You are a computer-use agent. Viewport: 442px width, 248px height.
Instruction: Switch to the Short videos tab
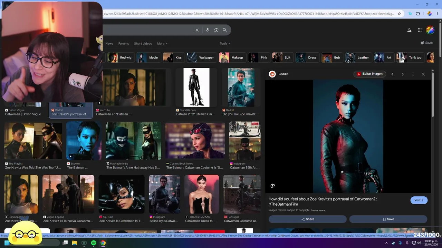coord(143,44)
